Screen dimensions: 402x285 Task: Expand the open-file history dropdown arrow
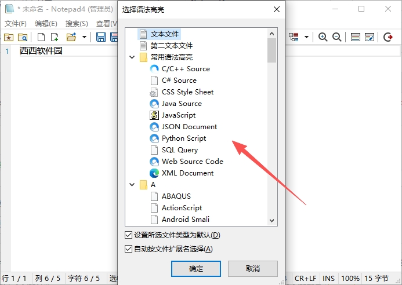[84, 38]
